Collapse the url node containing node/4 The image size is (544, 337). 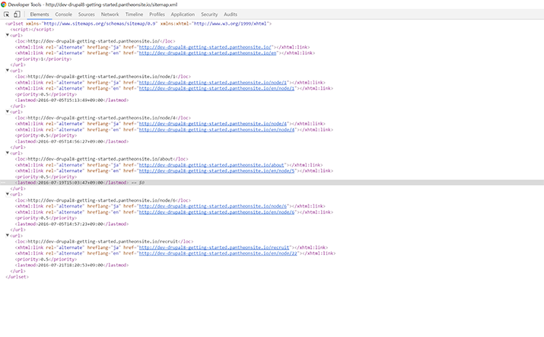pos(8,112)
